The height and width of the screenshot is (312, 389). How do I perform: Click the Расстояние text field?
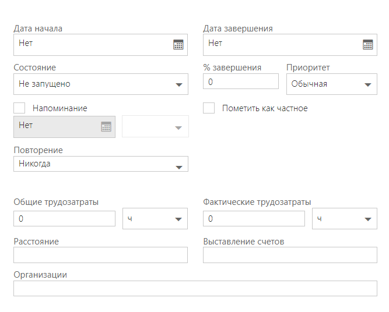100,255
